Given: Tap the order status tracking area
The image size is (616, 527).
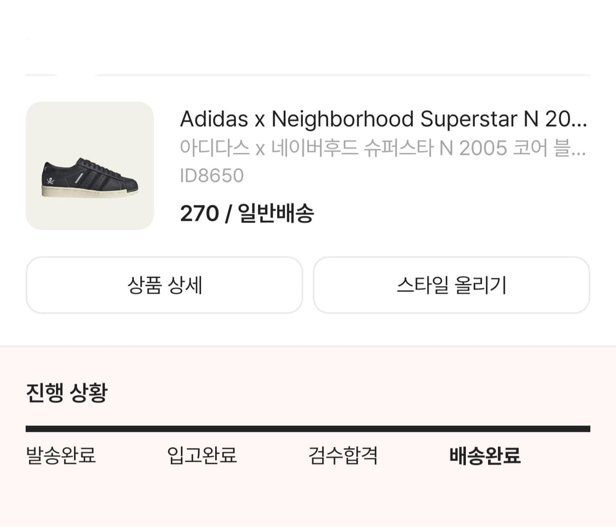Looking at the screenshot, I should click(308, 438).
